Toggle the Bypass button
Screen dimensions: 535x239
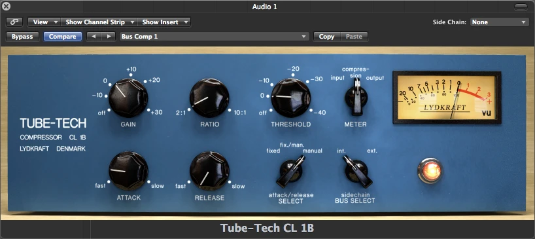pyautogui.click(x=22, y=37)
